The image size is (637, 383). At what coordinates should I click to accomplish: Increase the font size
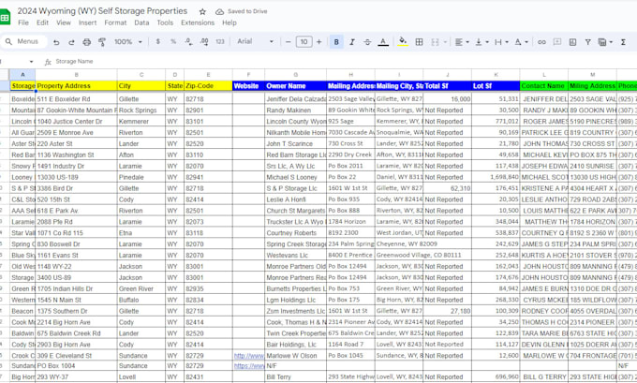click(319, 41)
